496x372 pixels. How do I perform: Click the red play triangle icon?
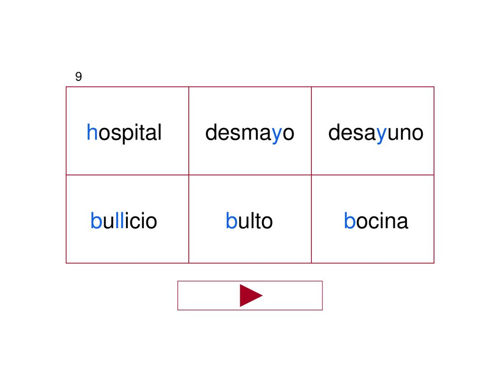[251, 295]
